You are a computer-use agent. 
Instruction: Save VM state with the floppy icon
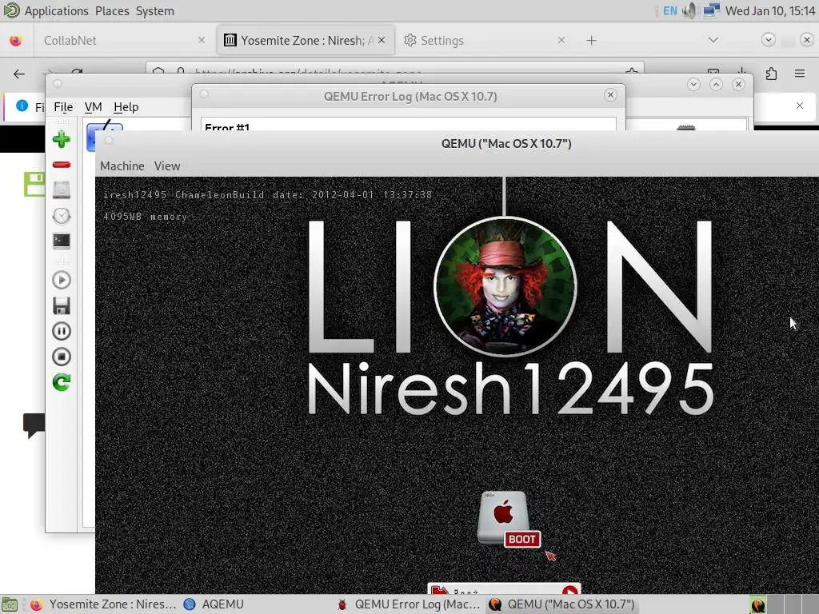pos(61,305)
